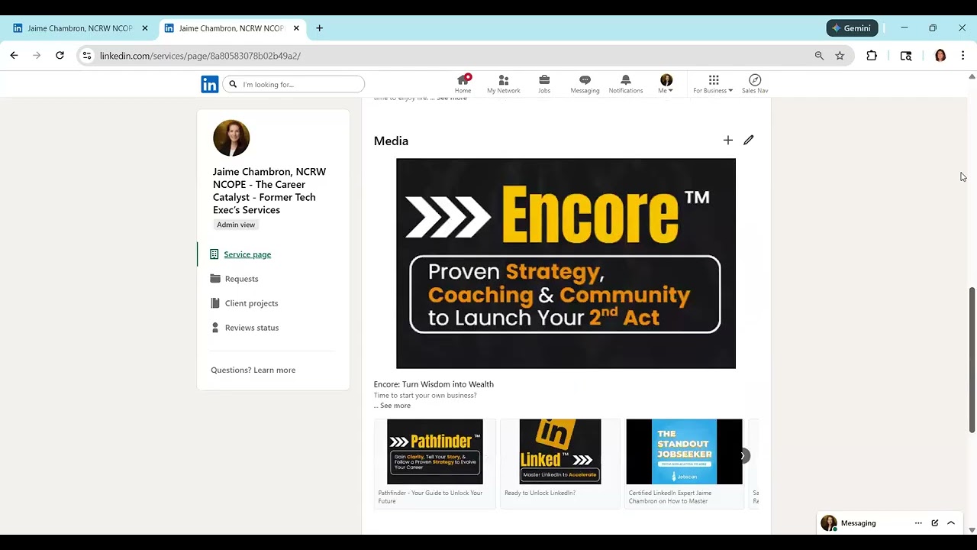This screenshot has width=977, height=550.
Task: Click the LinkedIn logo
Action: [210, 84]
